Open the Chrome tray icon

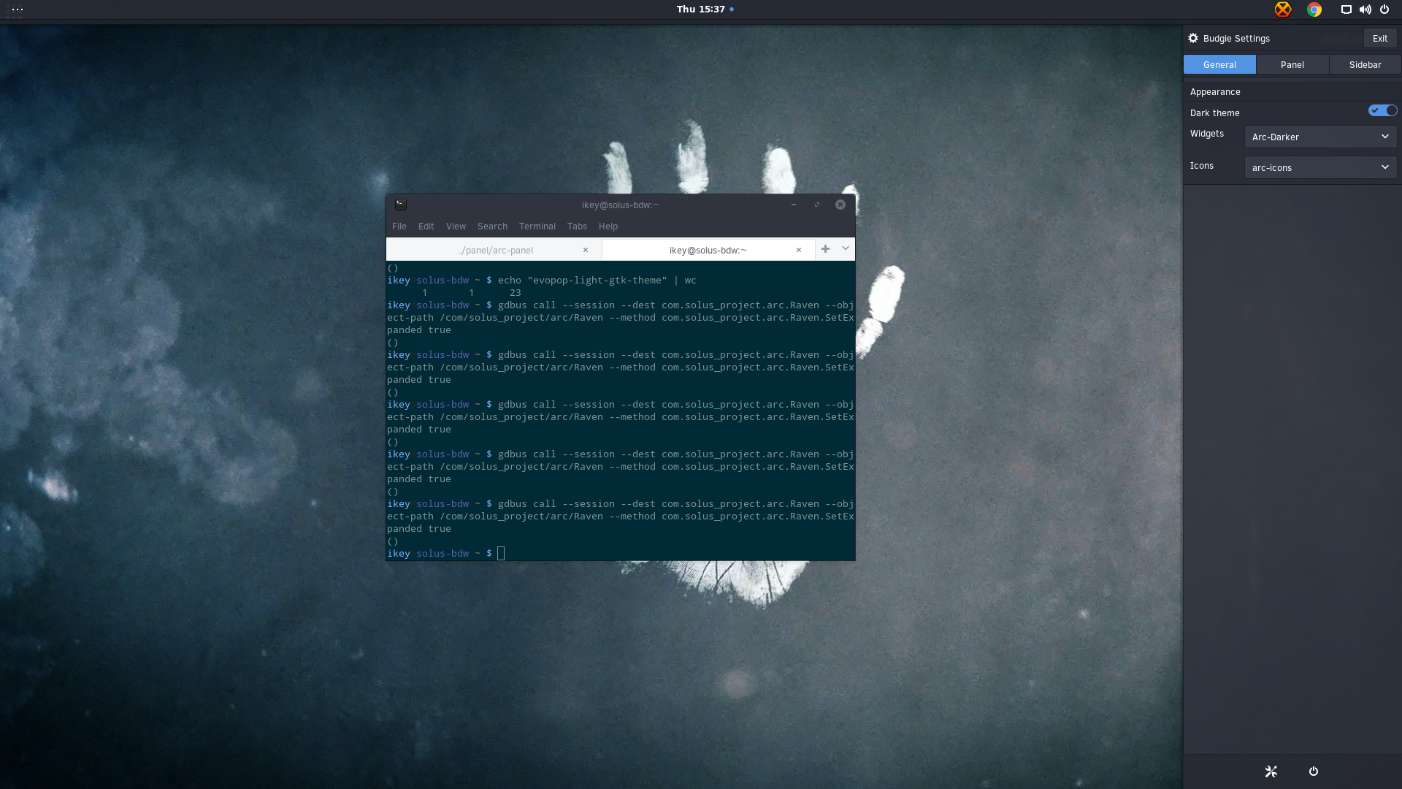[x=1314, y=9]
